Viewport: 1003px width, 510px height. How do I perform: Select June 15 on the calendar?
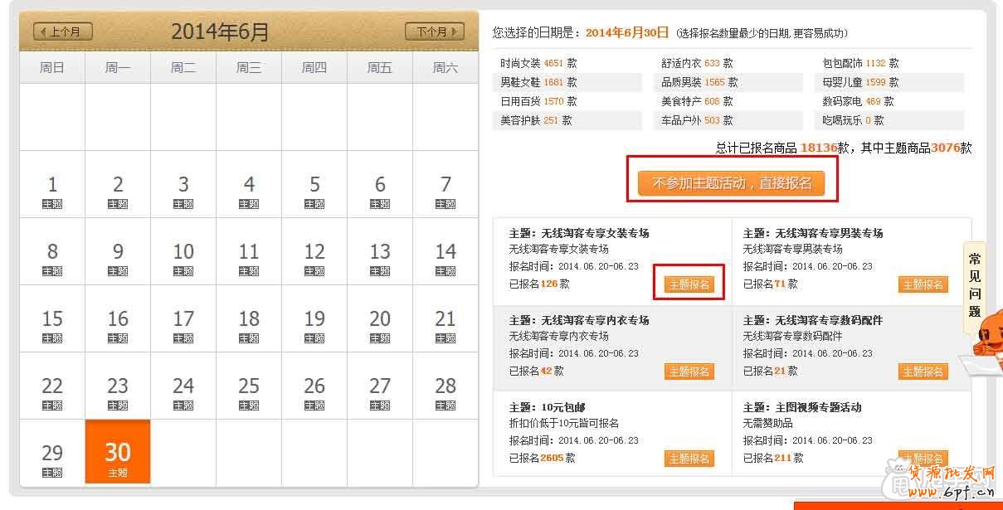51,318
